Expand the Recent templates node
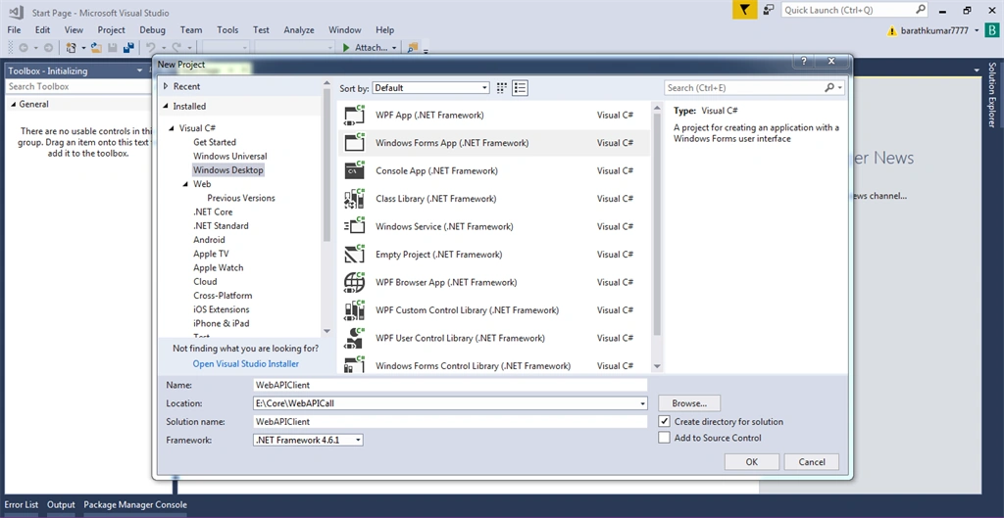Screen dimensions: 1004x518 pos(166,86)
